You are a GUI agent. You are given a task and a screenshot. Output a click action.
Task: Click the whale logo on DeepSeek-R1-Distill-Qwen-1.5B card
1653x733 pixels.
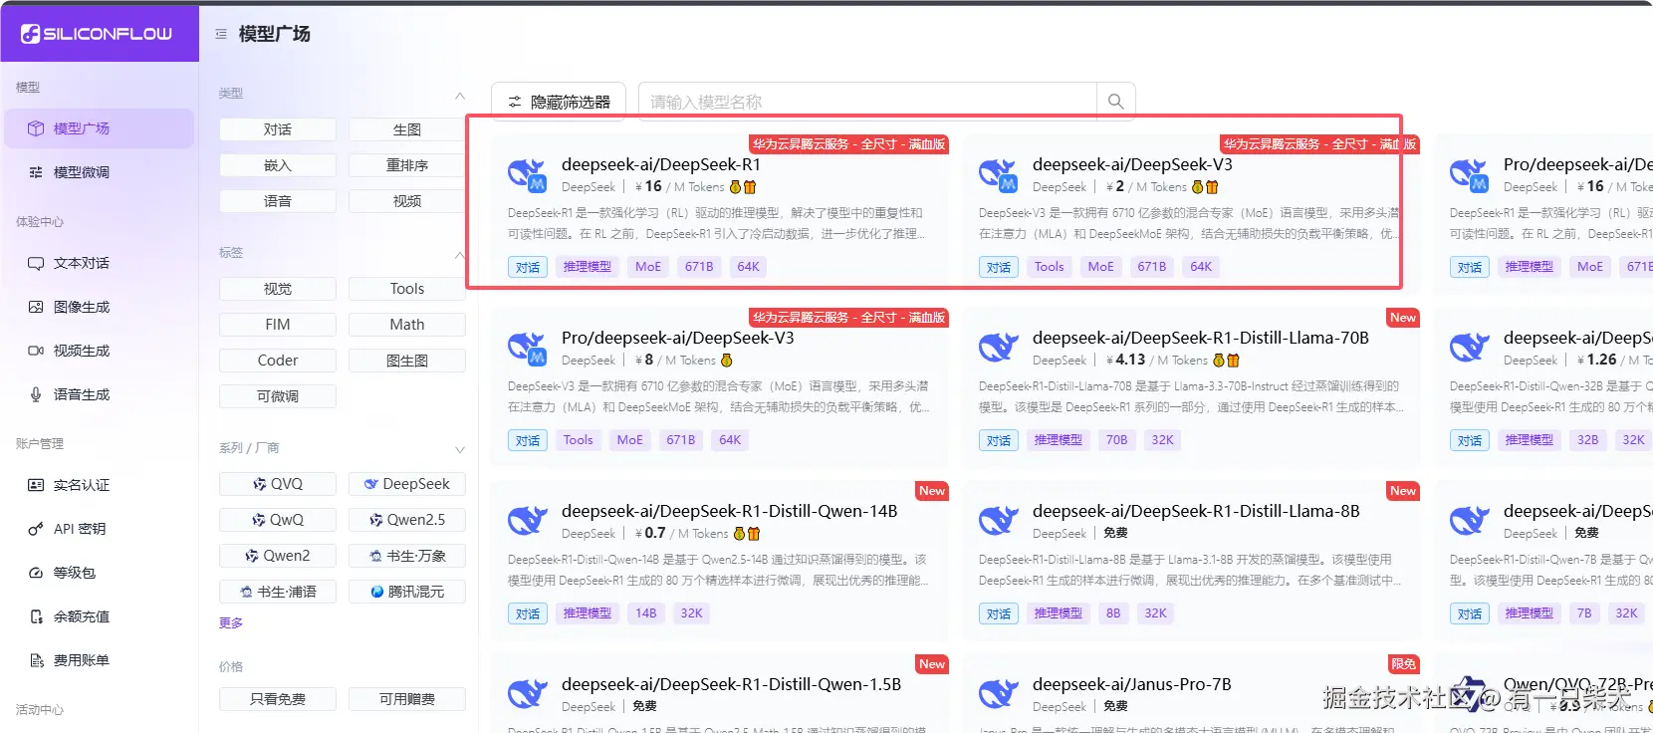[527, 694]
